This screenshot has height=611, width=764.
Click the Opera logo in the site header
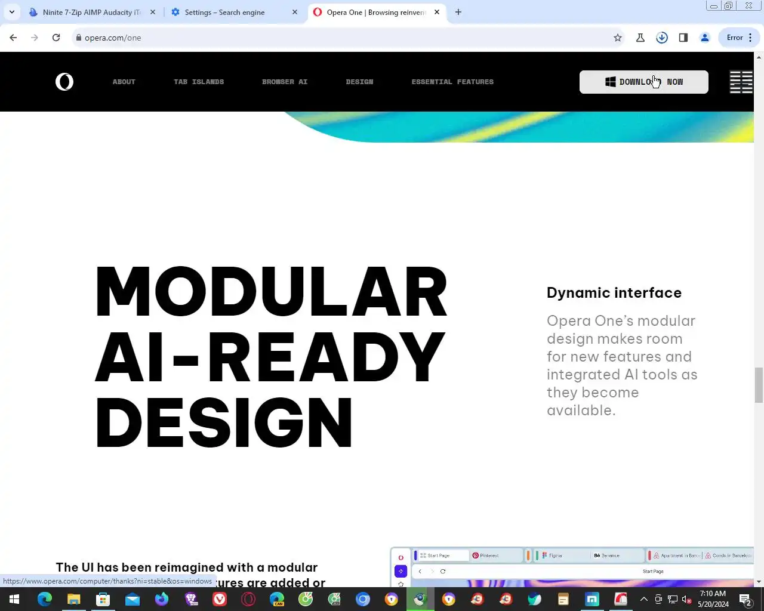64,82
